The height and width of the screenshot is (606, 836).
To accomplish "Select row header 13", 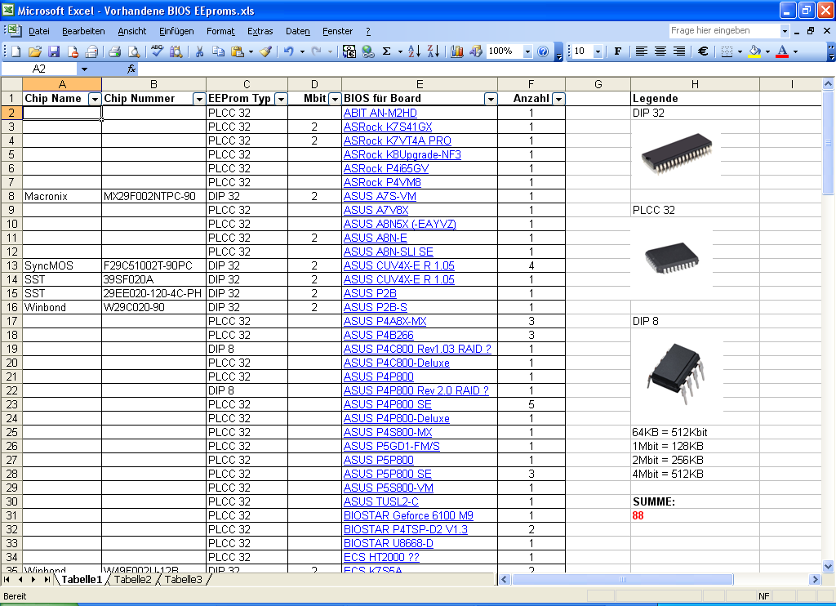I will 11,265.
